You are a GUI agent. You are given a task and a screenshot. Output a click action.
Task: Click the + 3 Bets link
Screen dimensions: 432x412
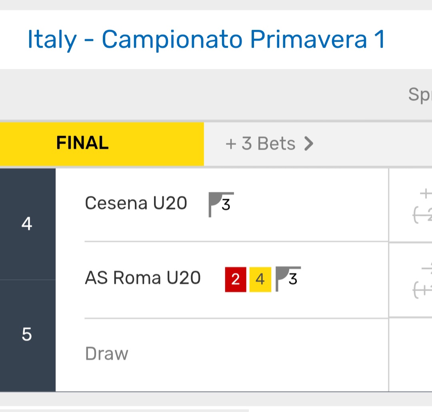(x=260, y=144)
